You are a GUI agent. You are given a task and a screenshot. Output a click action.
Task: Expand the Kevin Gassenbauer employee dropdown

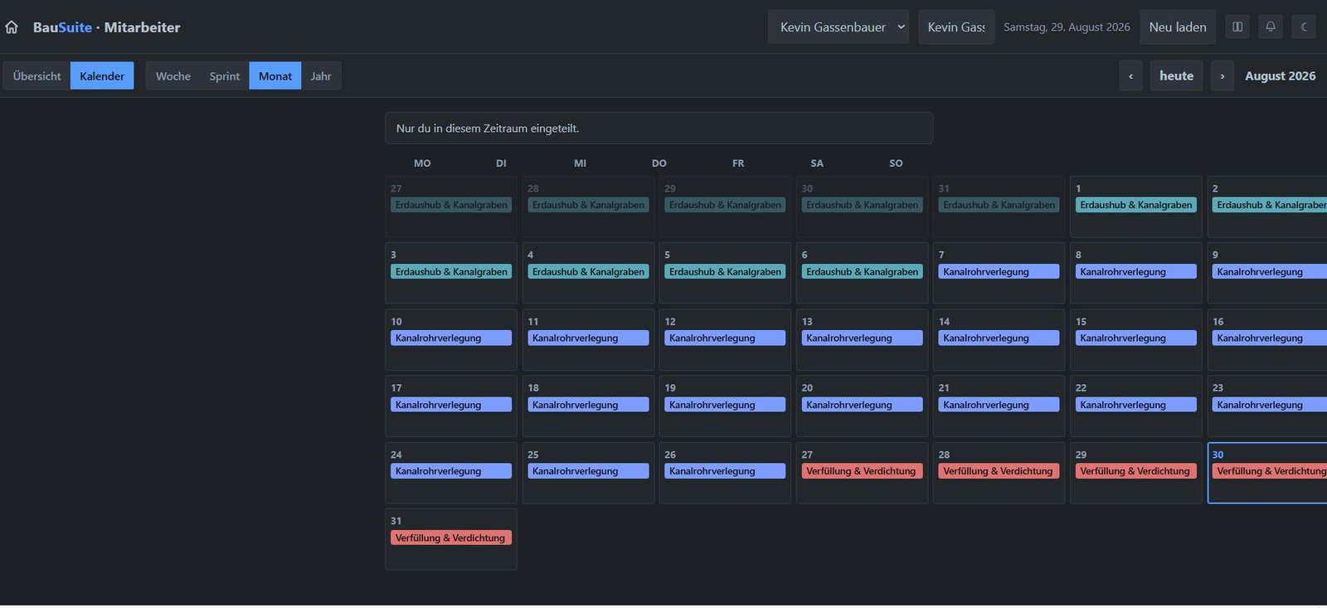pyautogui.click(x=838, y=27)
